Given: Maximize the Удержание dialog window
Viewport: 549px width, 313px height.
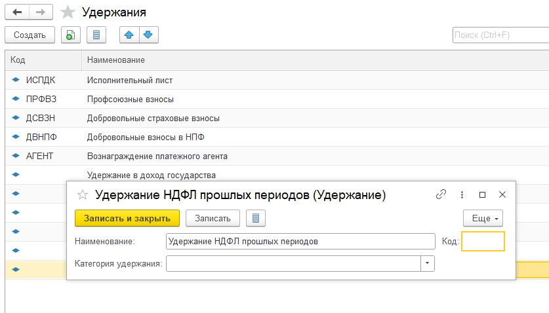Looking at the screenshot, I should coord(483,194).
